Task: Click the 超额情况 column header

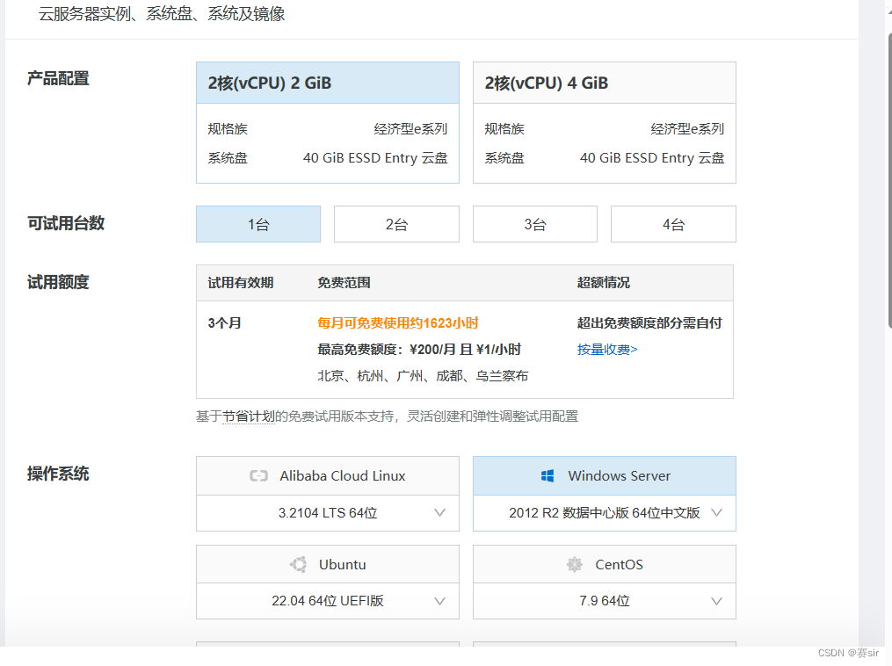Action: 604,283
